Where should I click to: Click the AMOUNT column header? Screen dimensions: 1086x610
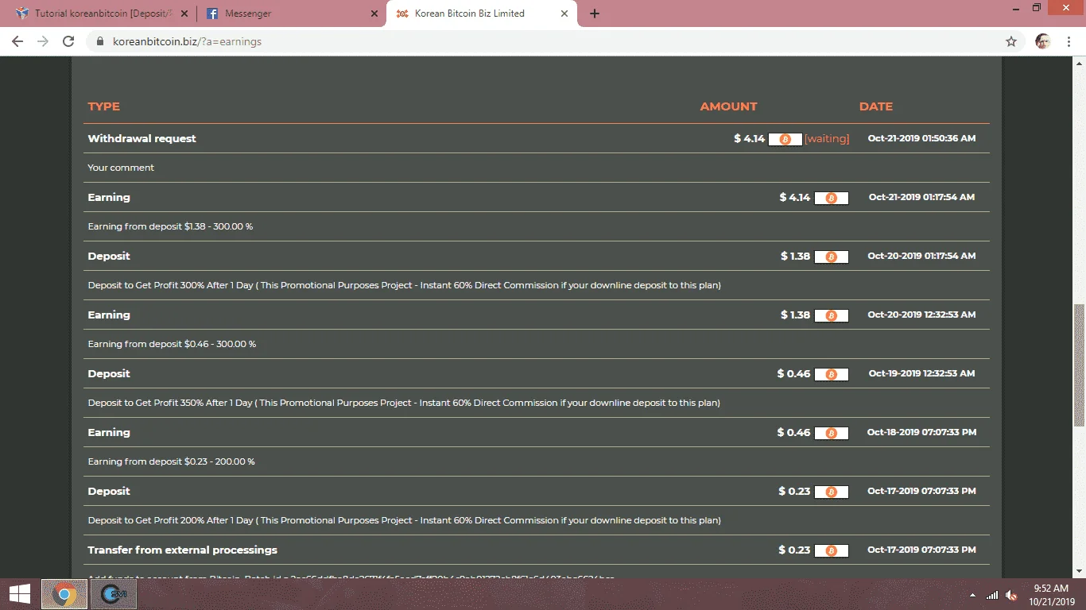coord(728,106)
